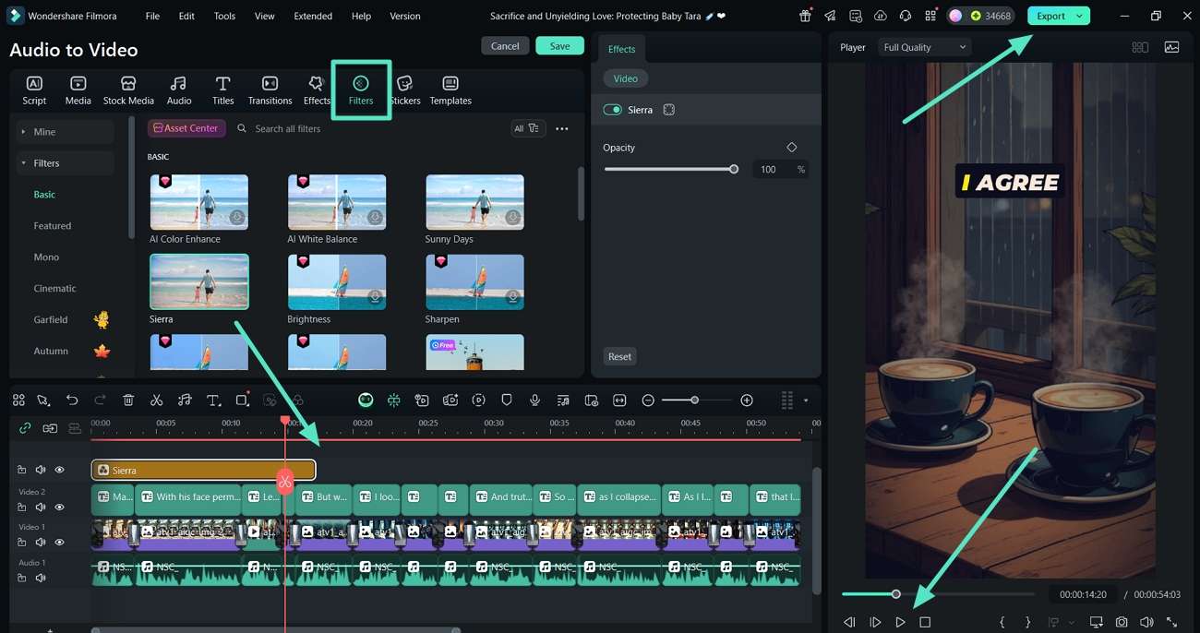Click the mark-in left brace icon
The width and height of the screenshot is (1200, 633).
(1002, 623)
